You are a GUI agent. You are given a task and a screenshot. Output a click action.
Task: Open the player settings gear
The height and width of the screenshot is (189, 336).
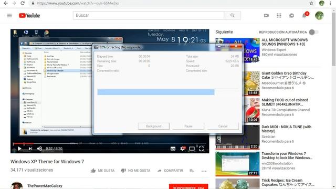click(182, 149)
